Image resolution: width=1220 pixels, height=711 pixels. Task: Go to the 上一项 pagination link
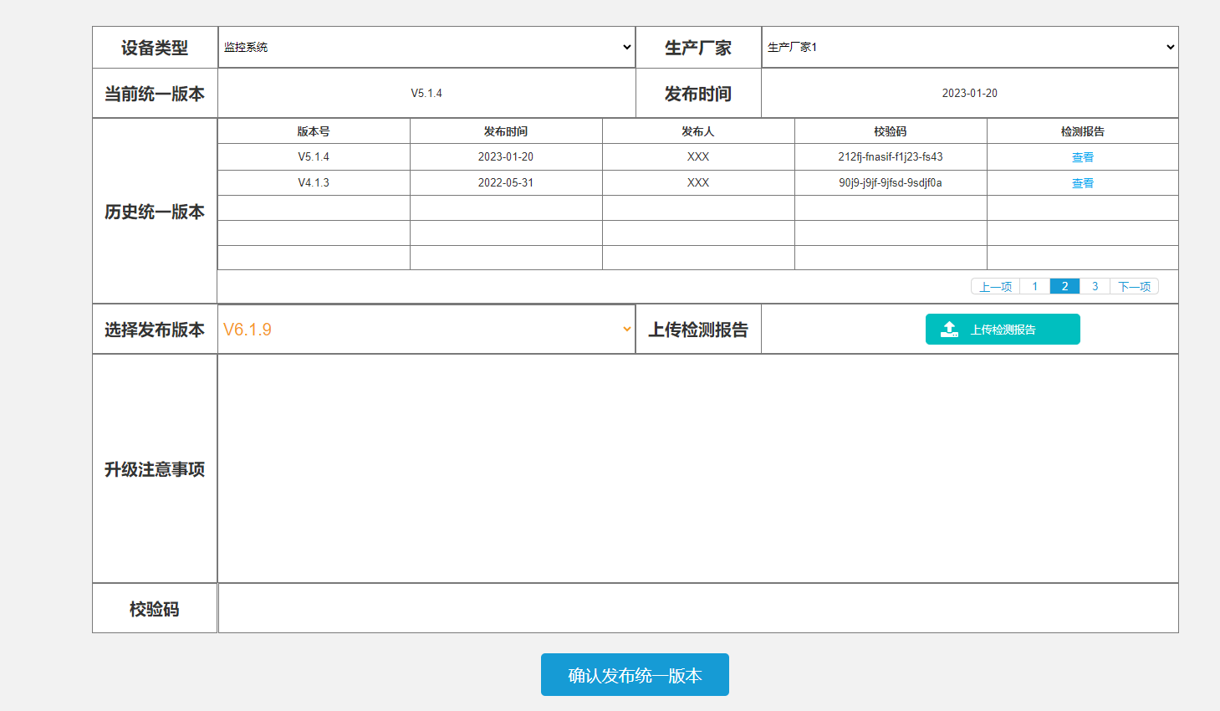point(995,287)
